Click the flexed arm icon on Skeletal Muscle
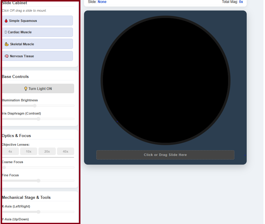The width and height of the screenshot is (265, 224). (7, 44)
